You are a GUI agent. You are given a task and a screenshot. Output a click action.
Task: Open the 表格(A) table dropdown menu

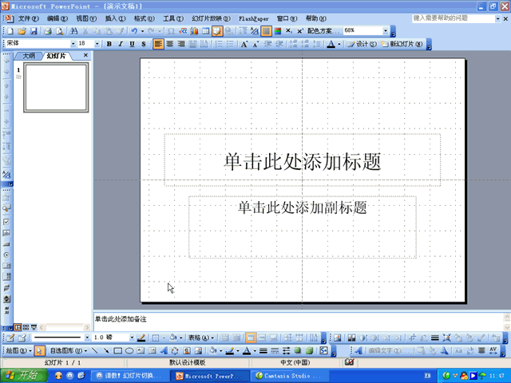pyautogui.click(x=201, y=338)
